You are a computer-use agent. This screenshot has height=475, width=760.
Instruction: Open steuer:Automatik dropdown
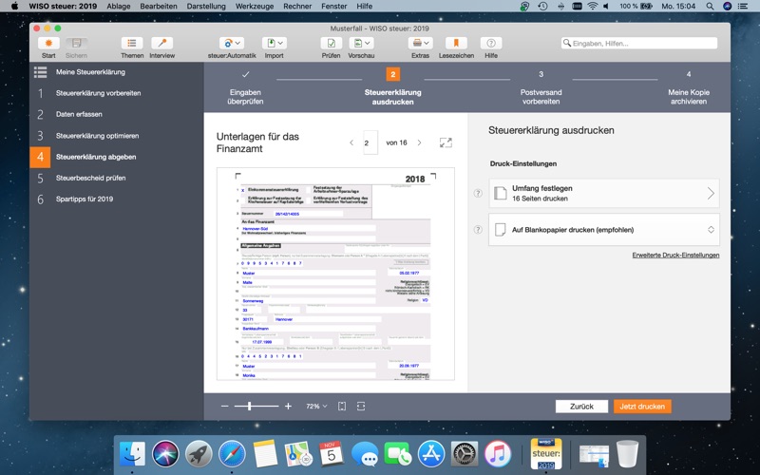click(232, 44)
